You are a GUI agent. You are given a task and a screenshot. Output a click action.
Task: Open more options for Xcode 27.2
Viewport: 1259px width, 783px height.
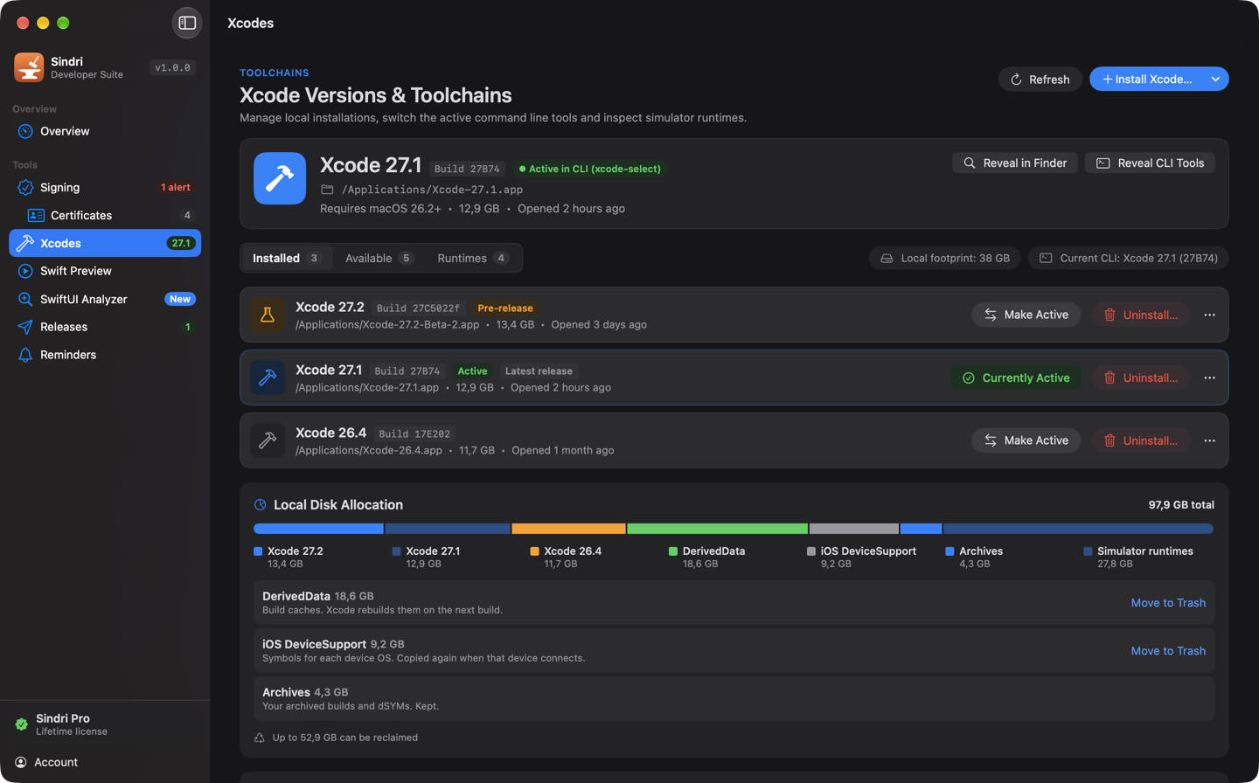(x=1209, y=315)
